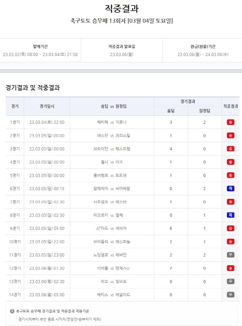Click the 적중결과 page title
Viewport: 242px width, 326px height.
click(x=121, y=9)
